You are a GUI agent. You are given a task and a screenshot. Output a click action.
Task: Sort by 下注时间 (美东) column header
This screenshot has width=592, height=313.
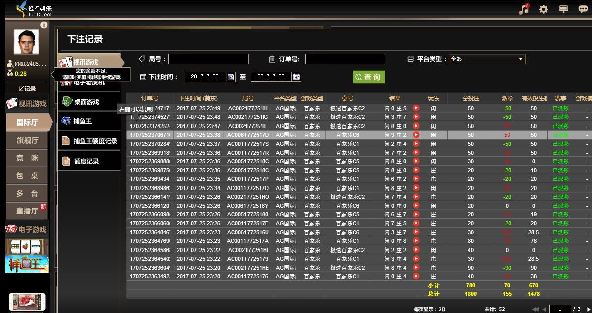198,98
